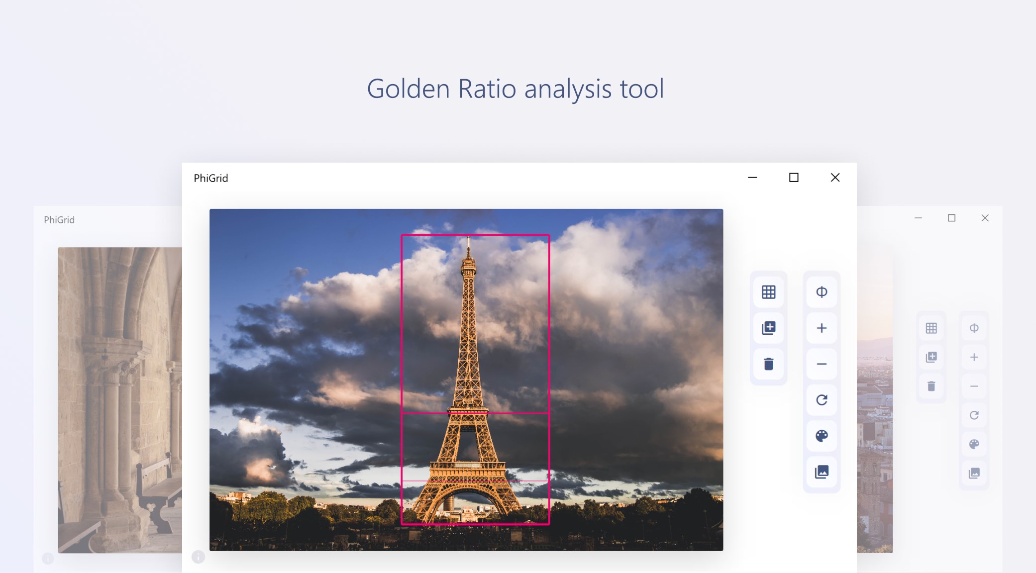Click the faded palette icon in right window
This screenshot has width=1036, height=573.
pyautogui.click(x=974, y=444)
